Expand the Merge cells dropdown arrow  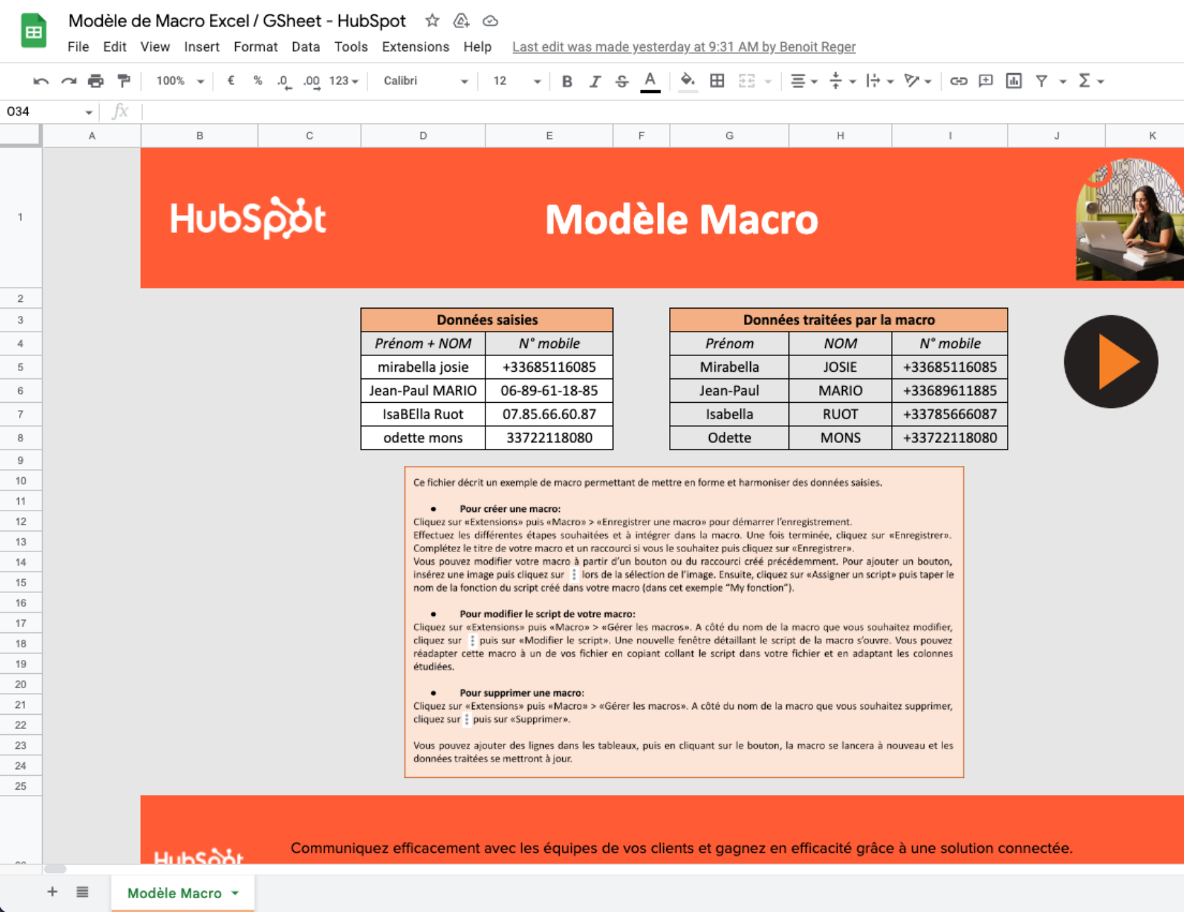coord(768,82)
